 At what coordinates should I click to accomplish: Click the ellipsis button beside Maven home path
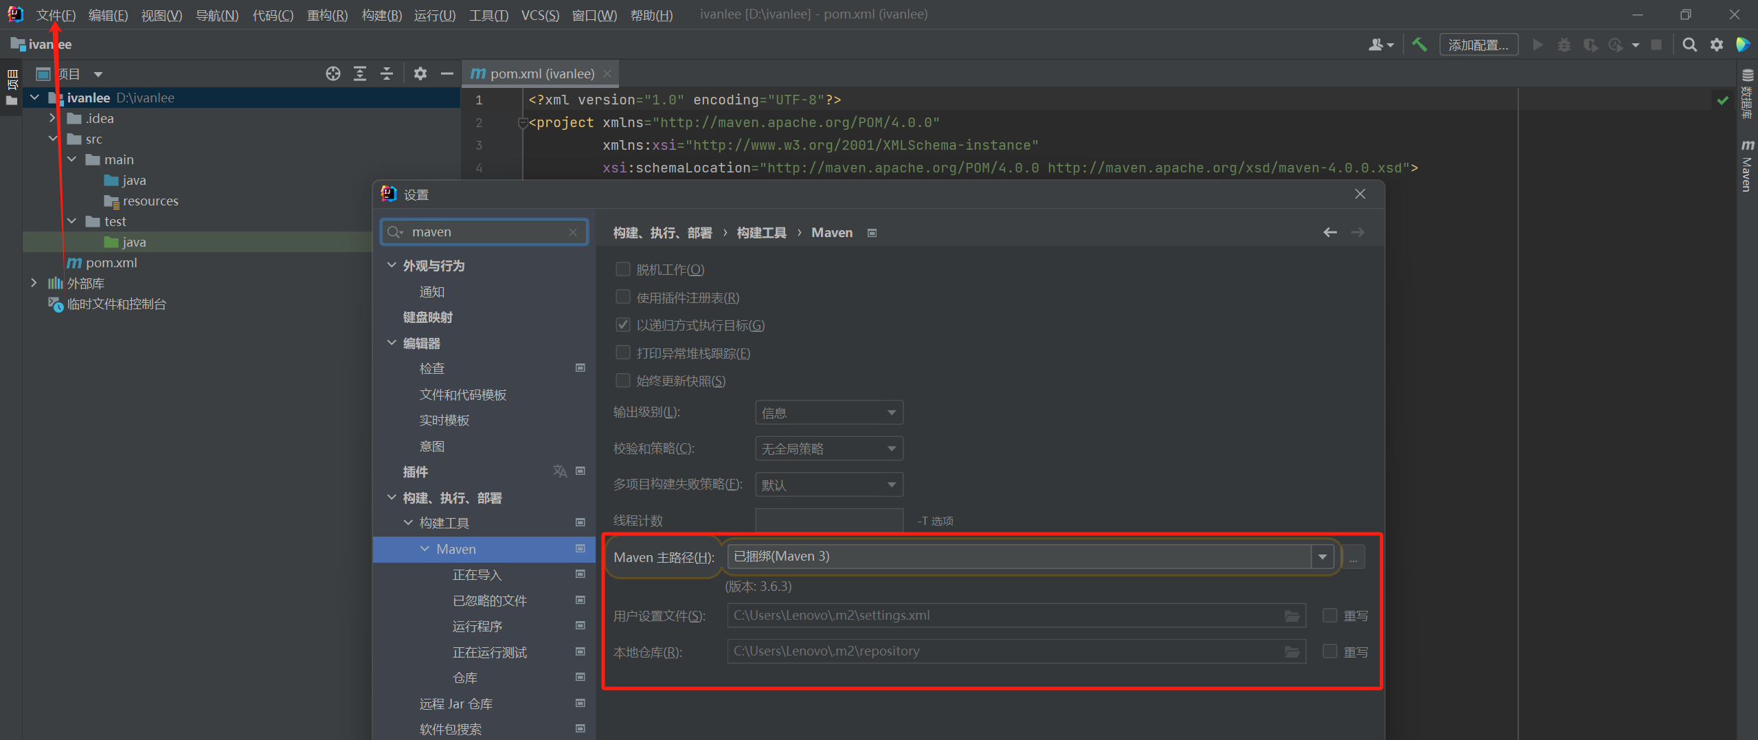point(1353,557)
